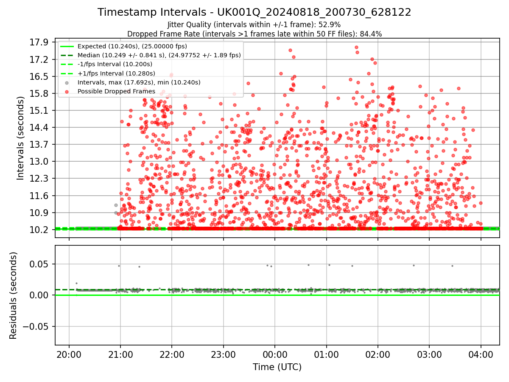The image size is (509, 382).
Task: Click the red marker swatch beside "Possible Dropped Frames"
Action: coord(67,91)
